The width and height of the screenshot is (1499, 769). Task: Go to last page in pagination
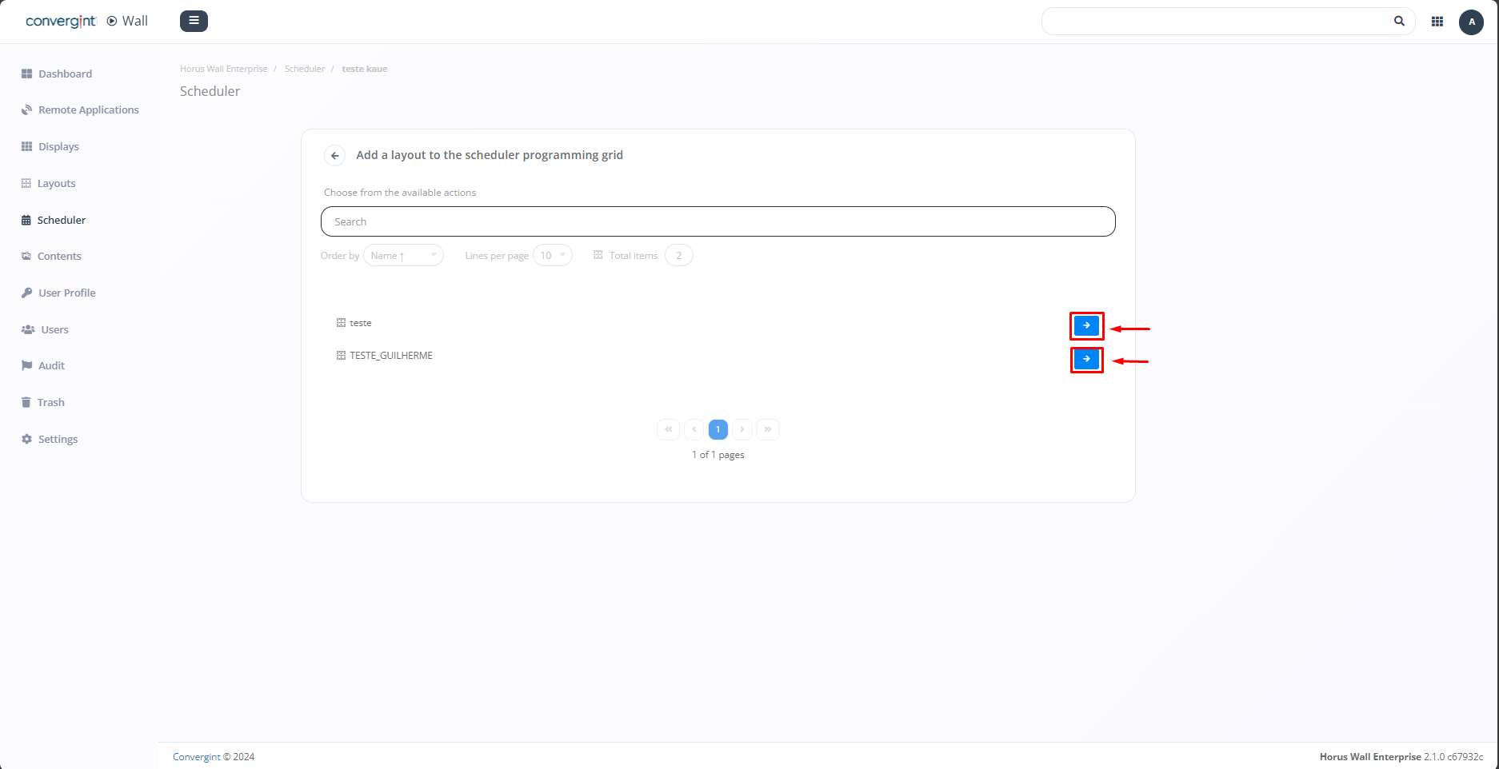pyautogui.click(x=768, y=430)
